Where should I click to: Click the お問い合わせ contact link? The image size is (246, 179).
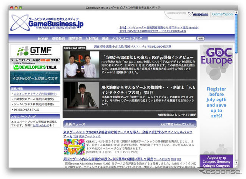tap(41, 125)
